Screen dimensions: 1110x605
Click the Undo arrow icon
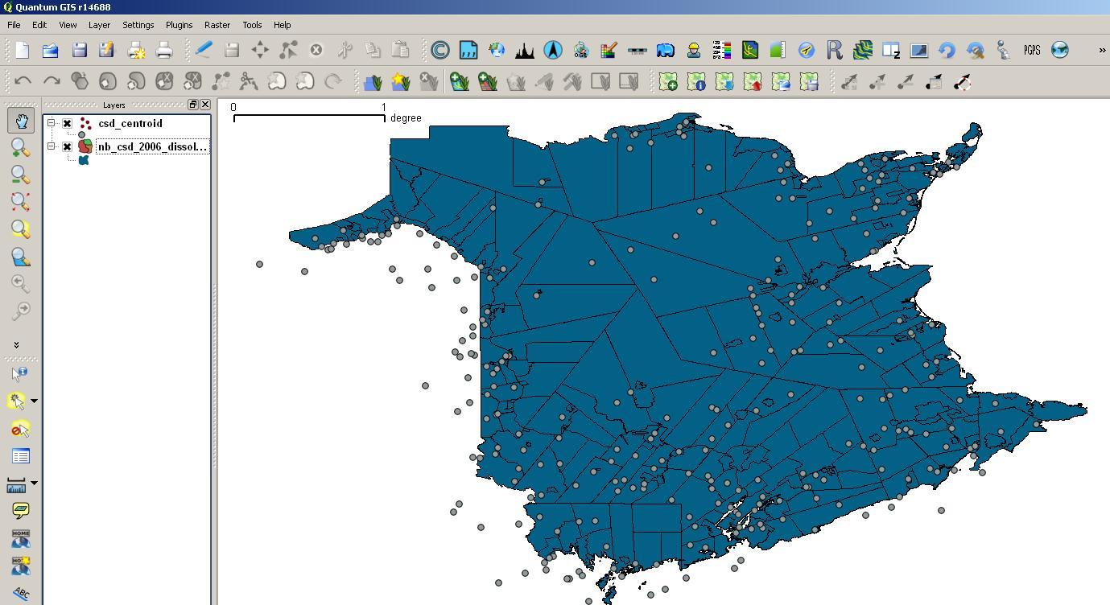[x=23, y=81]
